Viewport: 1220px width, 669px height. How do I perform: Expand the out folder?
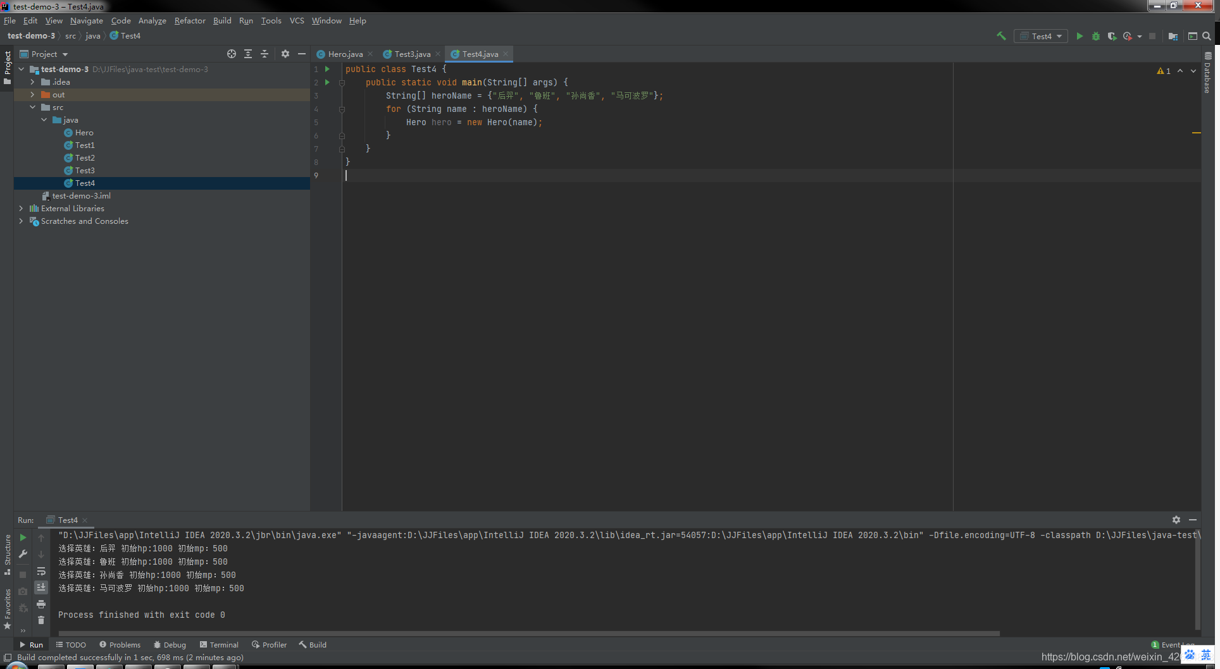(33, 94)
